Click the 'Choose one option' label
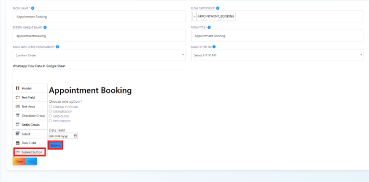 64,101
